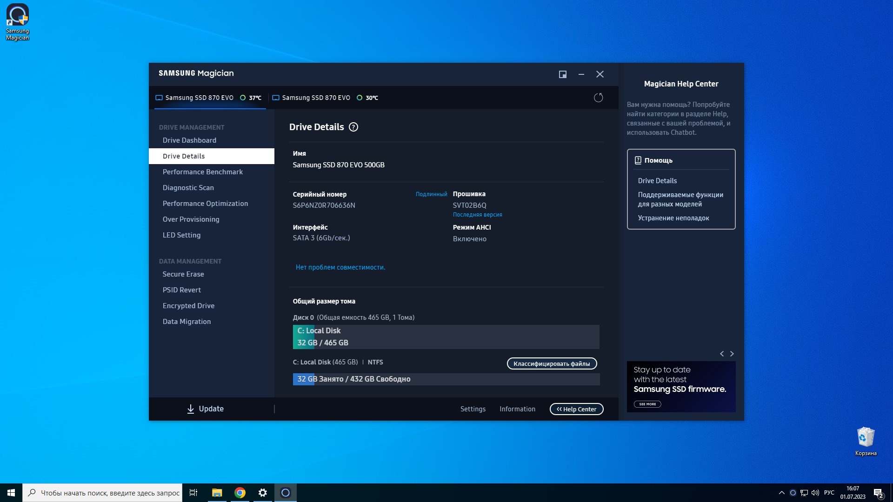Select Performance Benchmark in sidebar

203,172
